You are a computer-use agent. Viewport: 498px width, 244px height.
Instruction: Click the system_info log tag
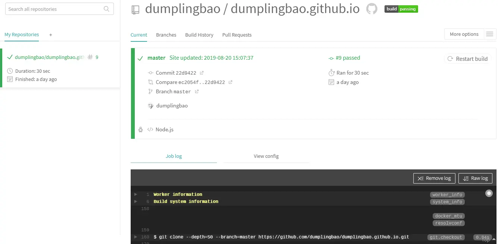tap(447, 202)
